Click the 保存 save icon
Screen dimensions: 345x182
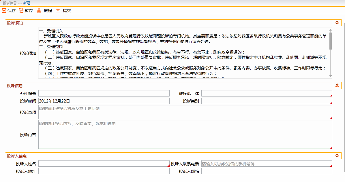pos(4,10)
